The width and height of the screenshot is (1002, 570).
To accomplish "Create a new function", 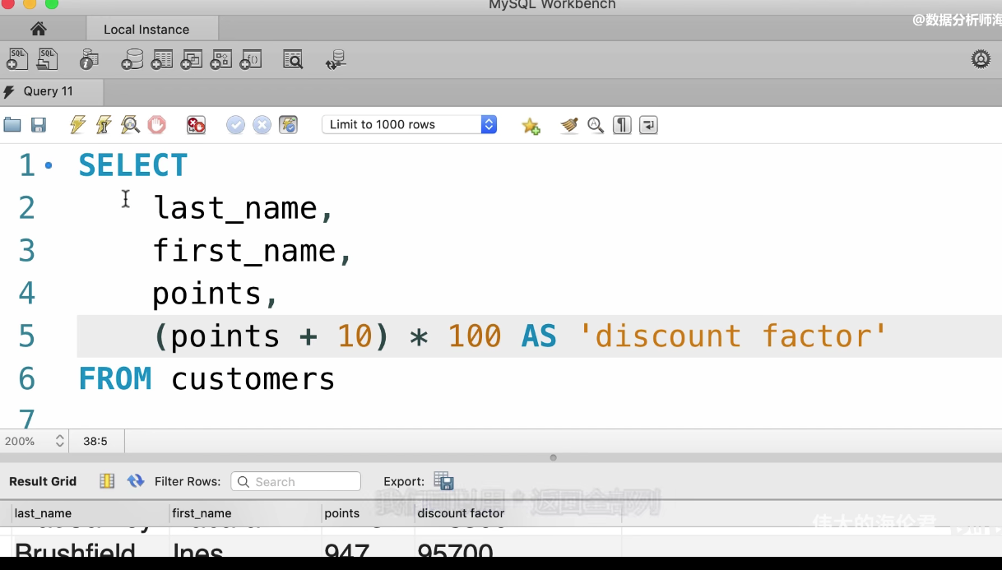I will [251, 59].
